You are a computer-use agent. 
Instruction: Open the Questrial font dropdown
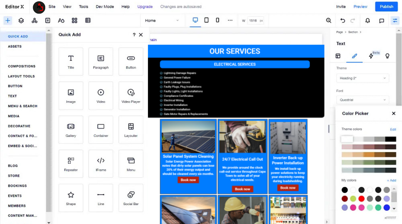click(362, 100)
